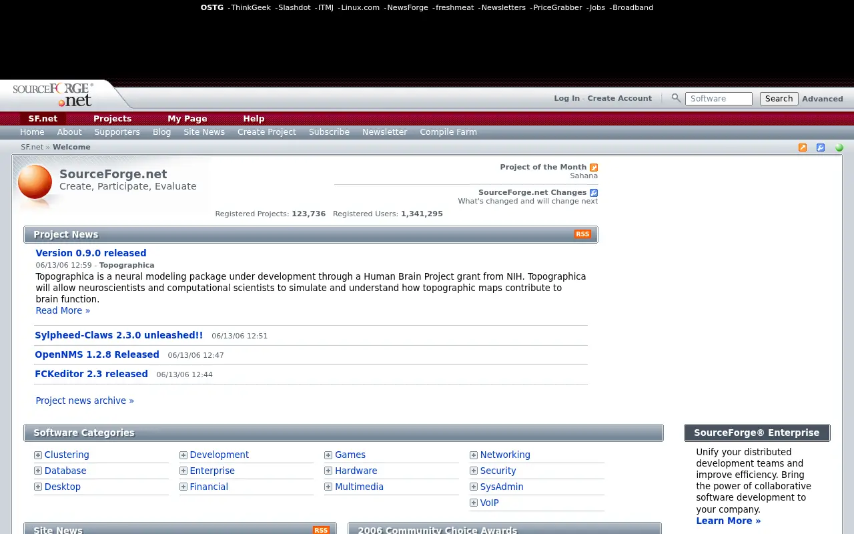Open the Site News RSS feed icon
The image size is (854, 534).
pyautogui.click(x=321, y=530)
